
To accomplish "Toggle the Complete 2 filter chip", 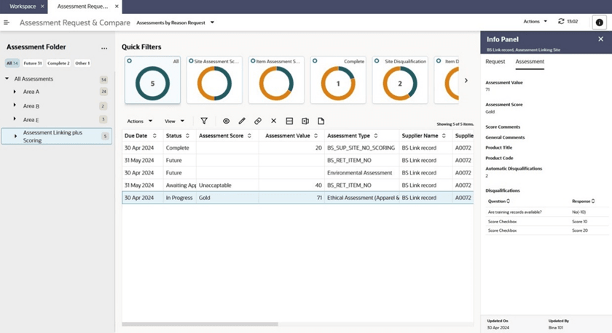I will click(x=58, y=63).
